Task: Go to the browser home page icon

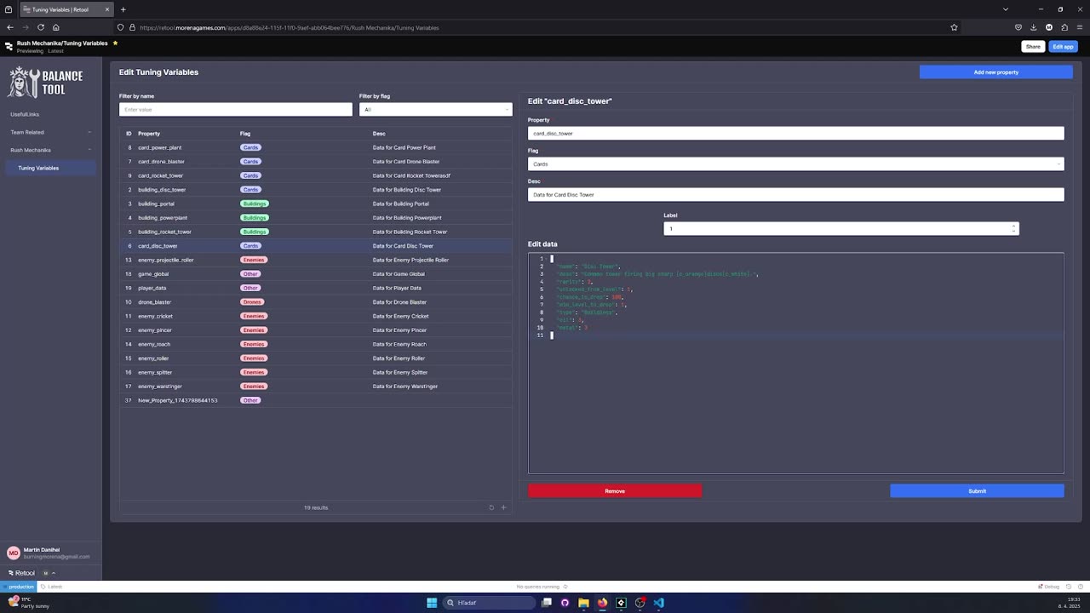Action: pyautogui.click(x=56, y=27)
